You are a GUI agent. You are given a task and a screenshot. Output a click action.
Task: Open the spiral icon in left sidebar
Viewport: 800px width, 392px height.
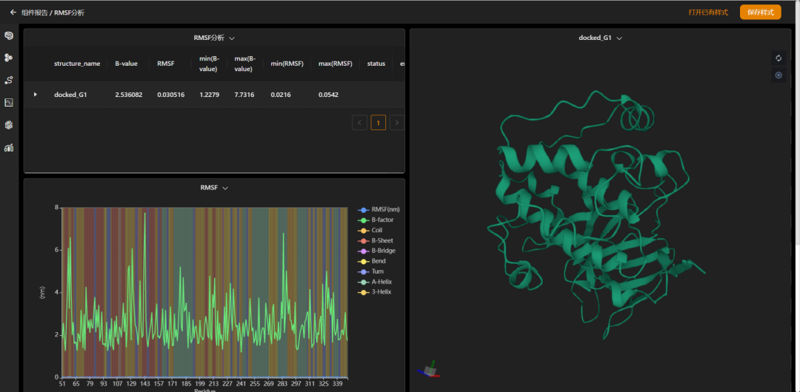9,36
